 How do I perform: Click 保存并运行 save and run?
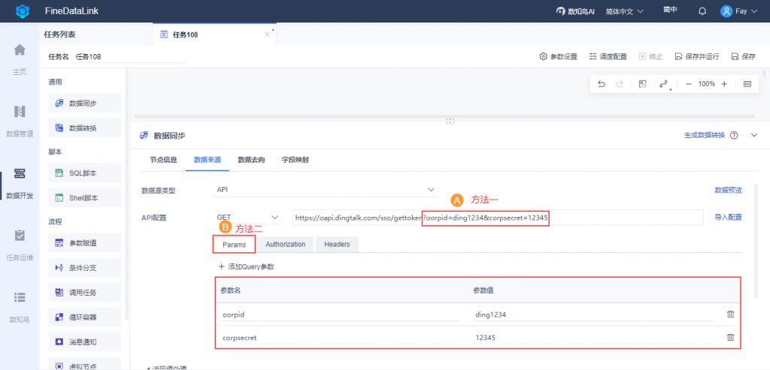pyautogui.click(x=697, y=57)
